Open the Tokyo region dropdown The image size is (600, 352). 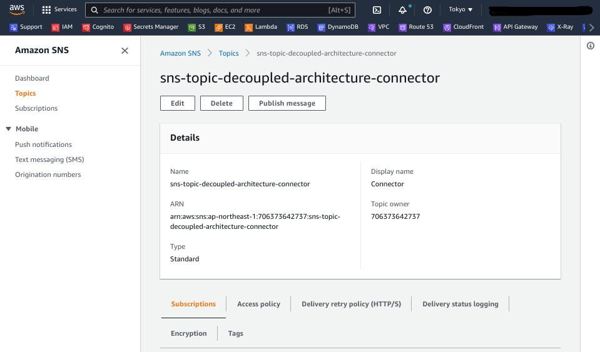pos(460,9)
